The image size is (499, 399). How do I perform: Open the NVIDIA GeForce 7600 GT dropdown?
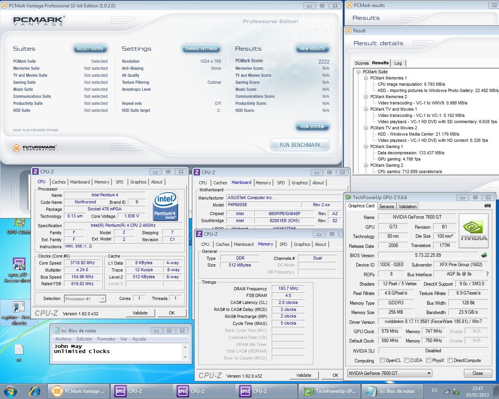pos(390,373)
